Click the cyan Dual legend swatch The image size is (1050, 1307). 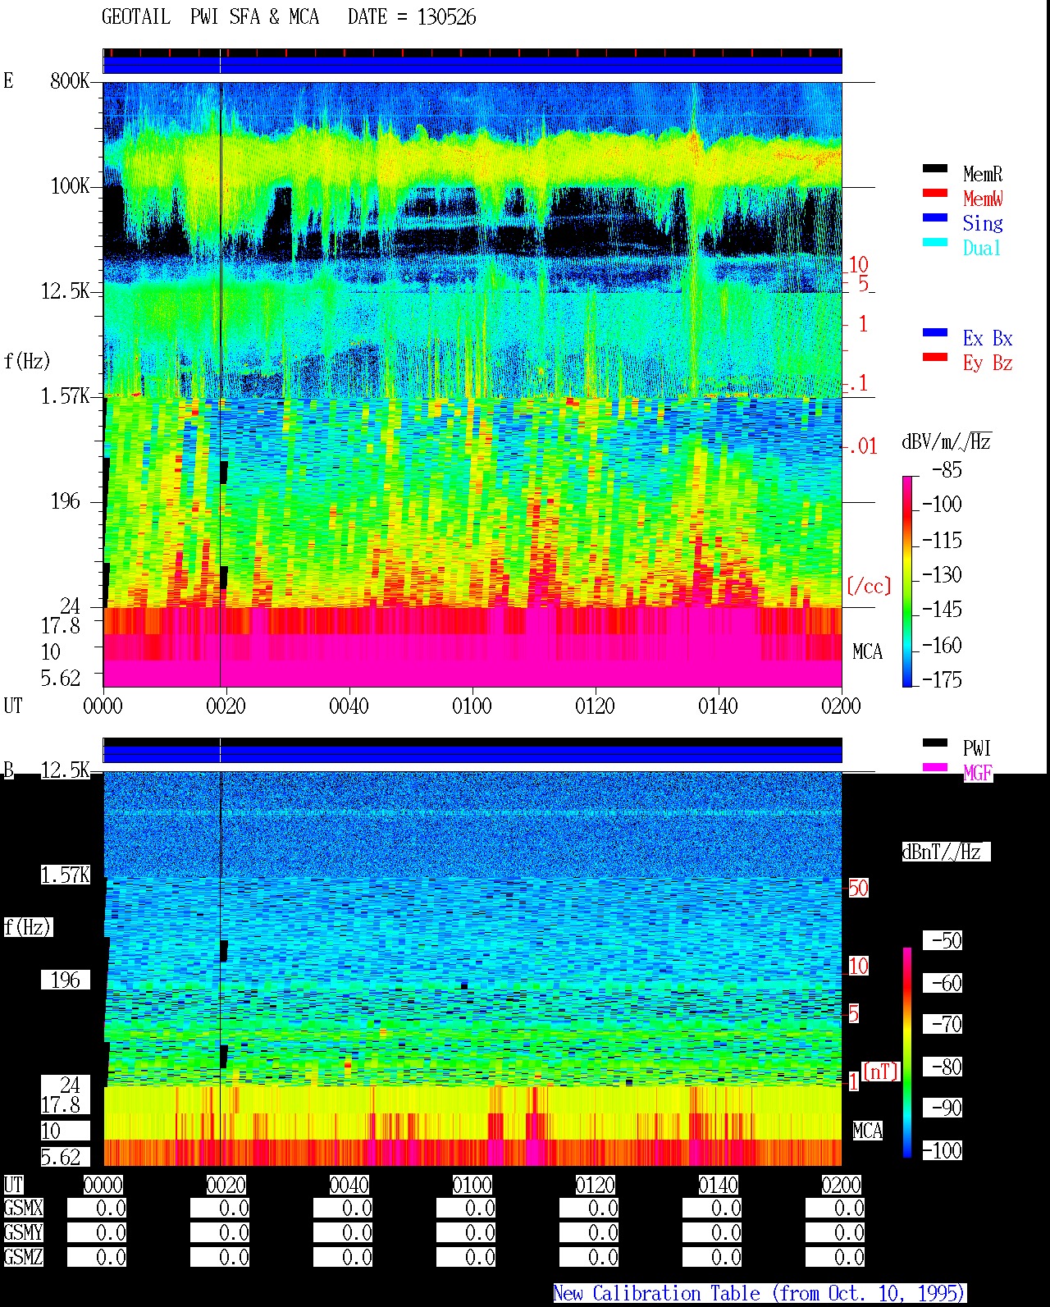click(934, 243)
